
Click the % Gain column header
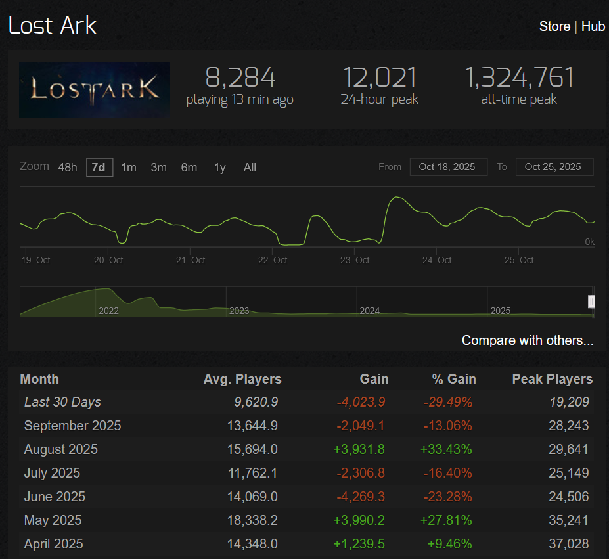tap(454, 379)
